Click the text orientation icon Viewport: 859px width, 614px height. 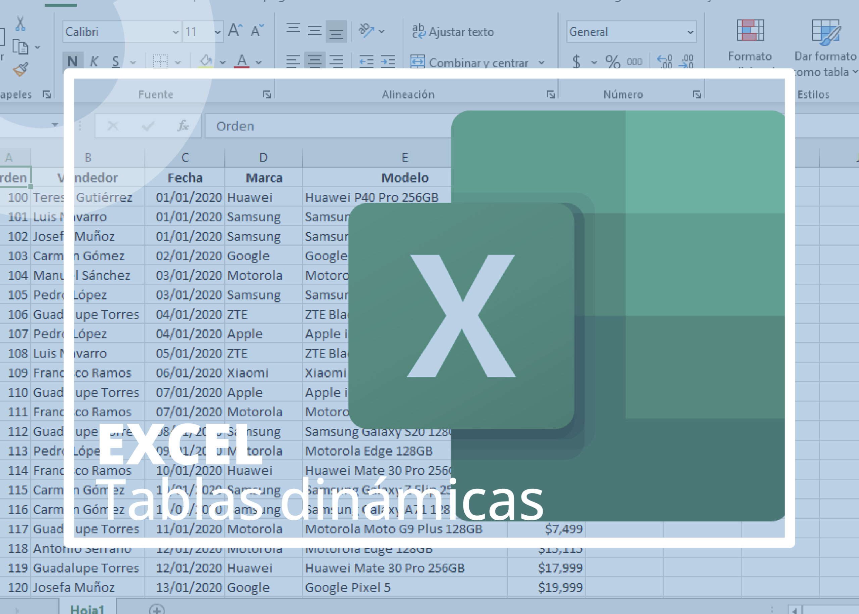coord(366,30)
